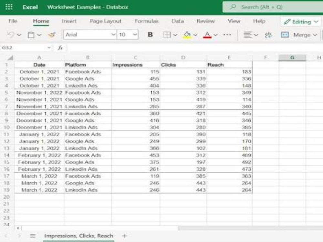Image resolution: width=323 pixels, height=242 pixels.
Task: Select column G header
Action: tap(292, 58)
